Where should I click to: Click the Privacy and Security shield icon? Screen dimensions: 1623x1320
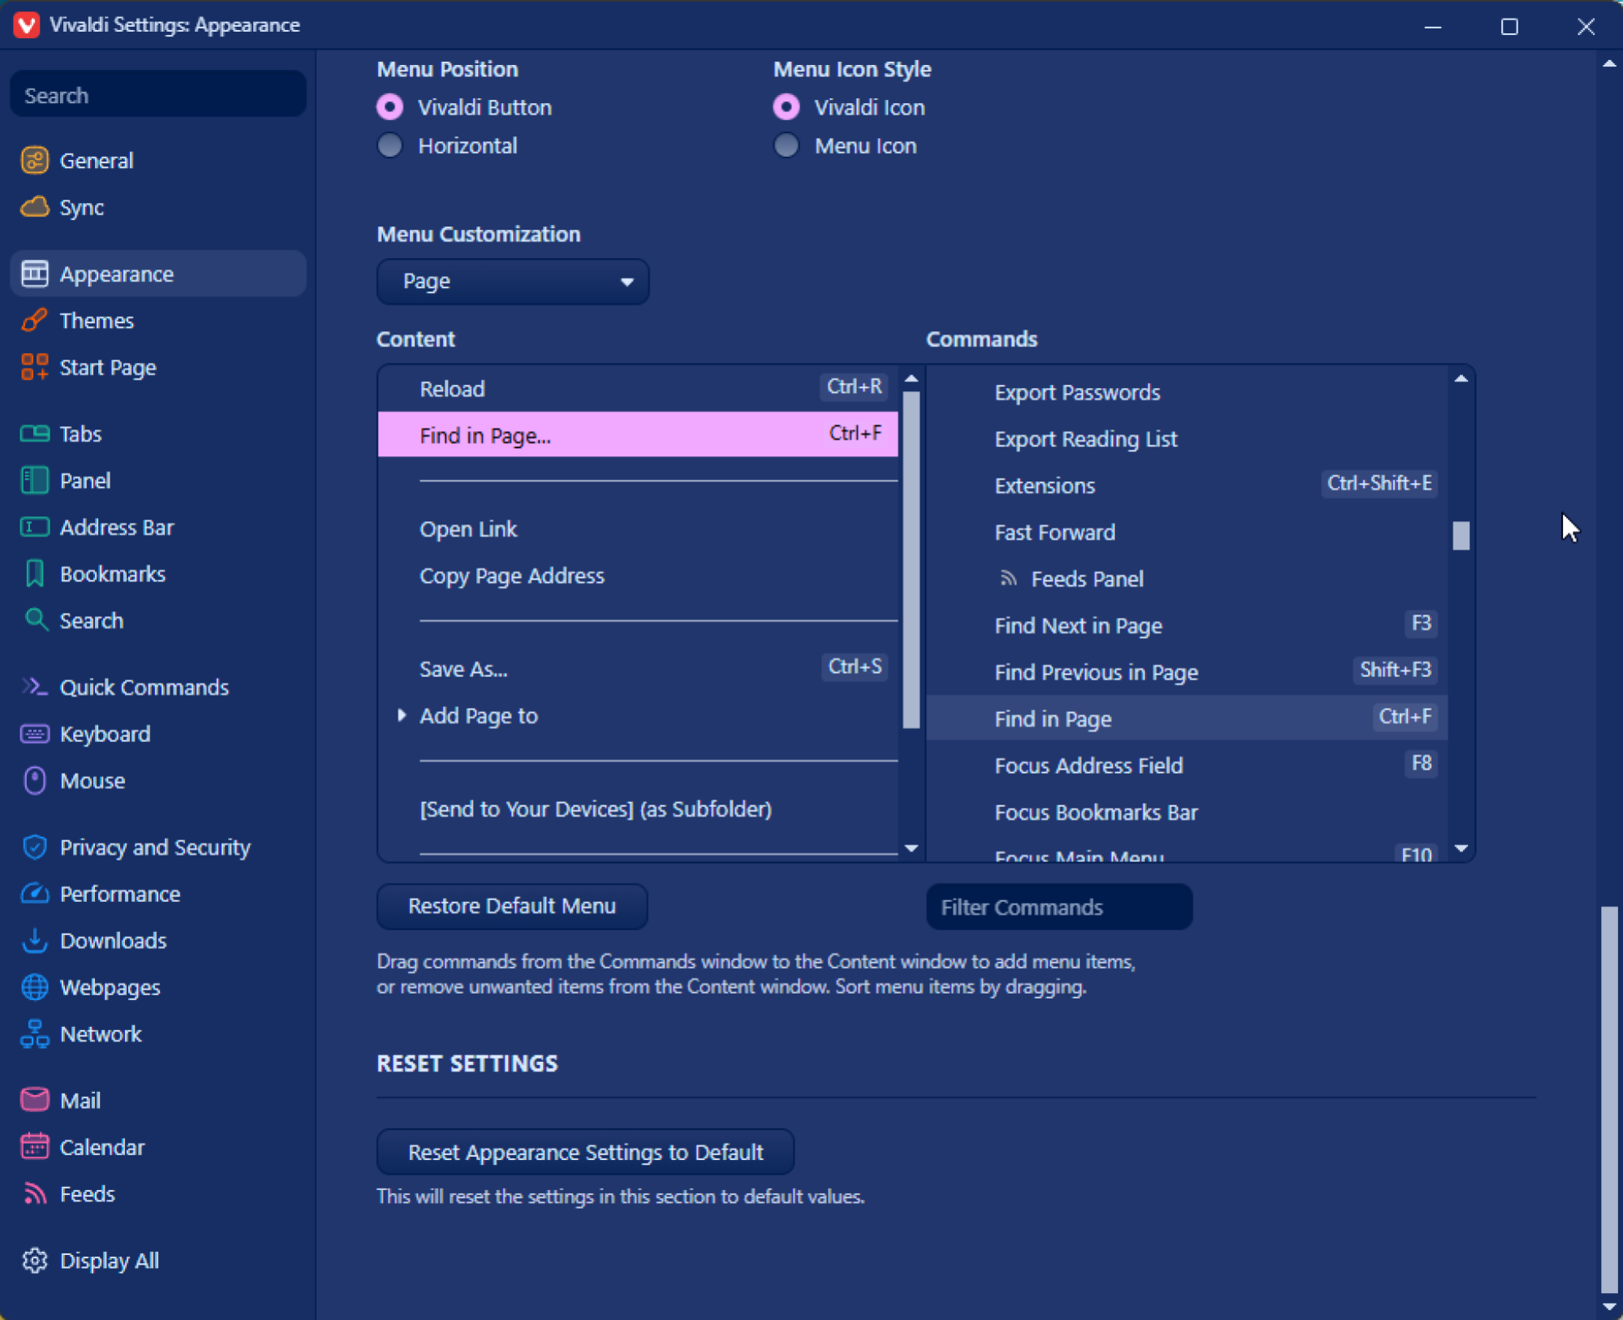34,847
